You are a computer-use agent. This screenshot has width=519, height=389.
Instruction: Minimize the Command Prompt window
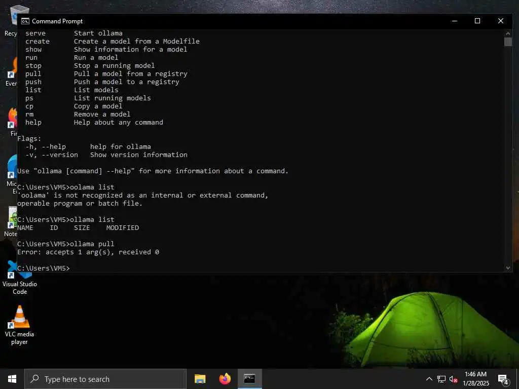pyautogui.click(x=455, y=21)
